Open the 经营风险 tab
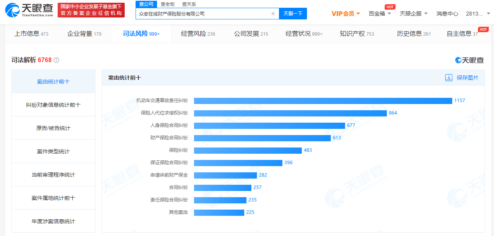This screenshot has height=236, width=494. pyautogui.click(x=198, y=34)
